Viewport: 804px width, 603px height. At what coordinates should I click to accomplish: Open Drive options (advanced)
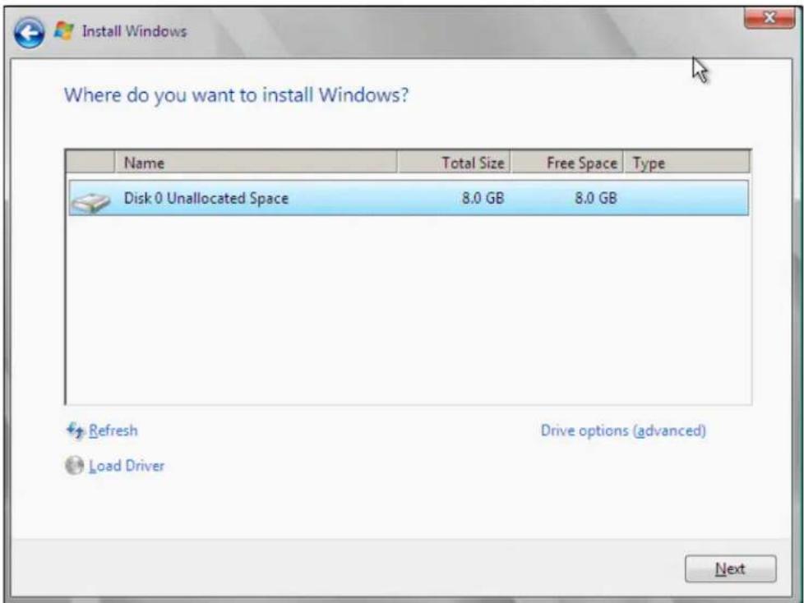coord(623,430)
